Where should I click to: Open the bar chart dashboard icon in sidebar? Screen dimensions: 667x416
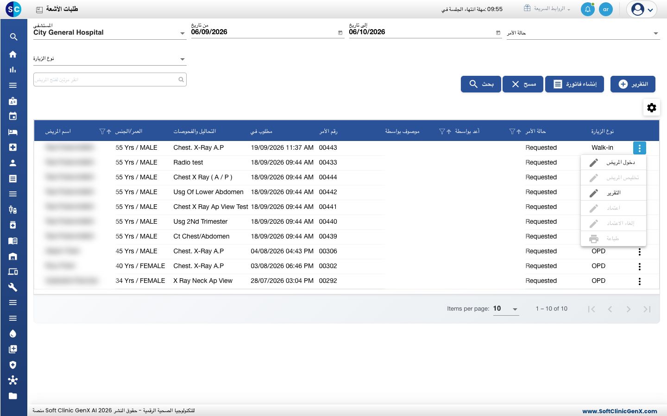pyautogui.click(x=13, y=70)
